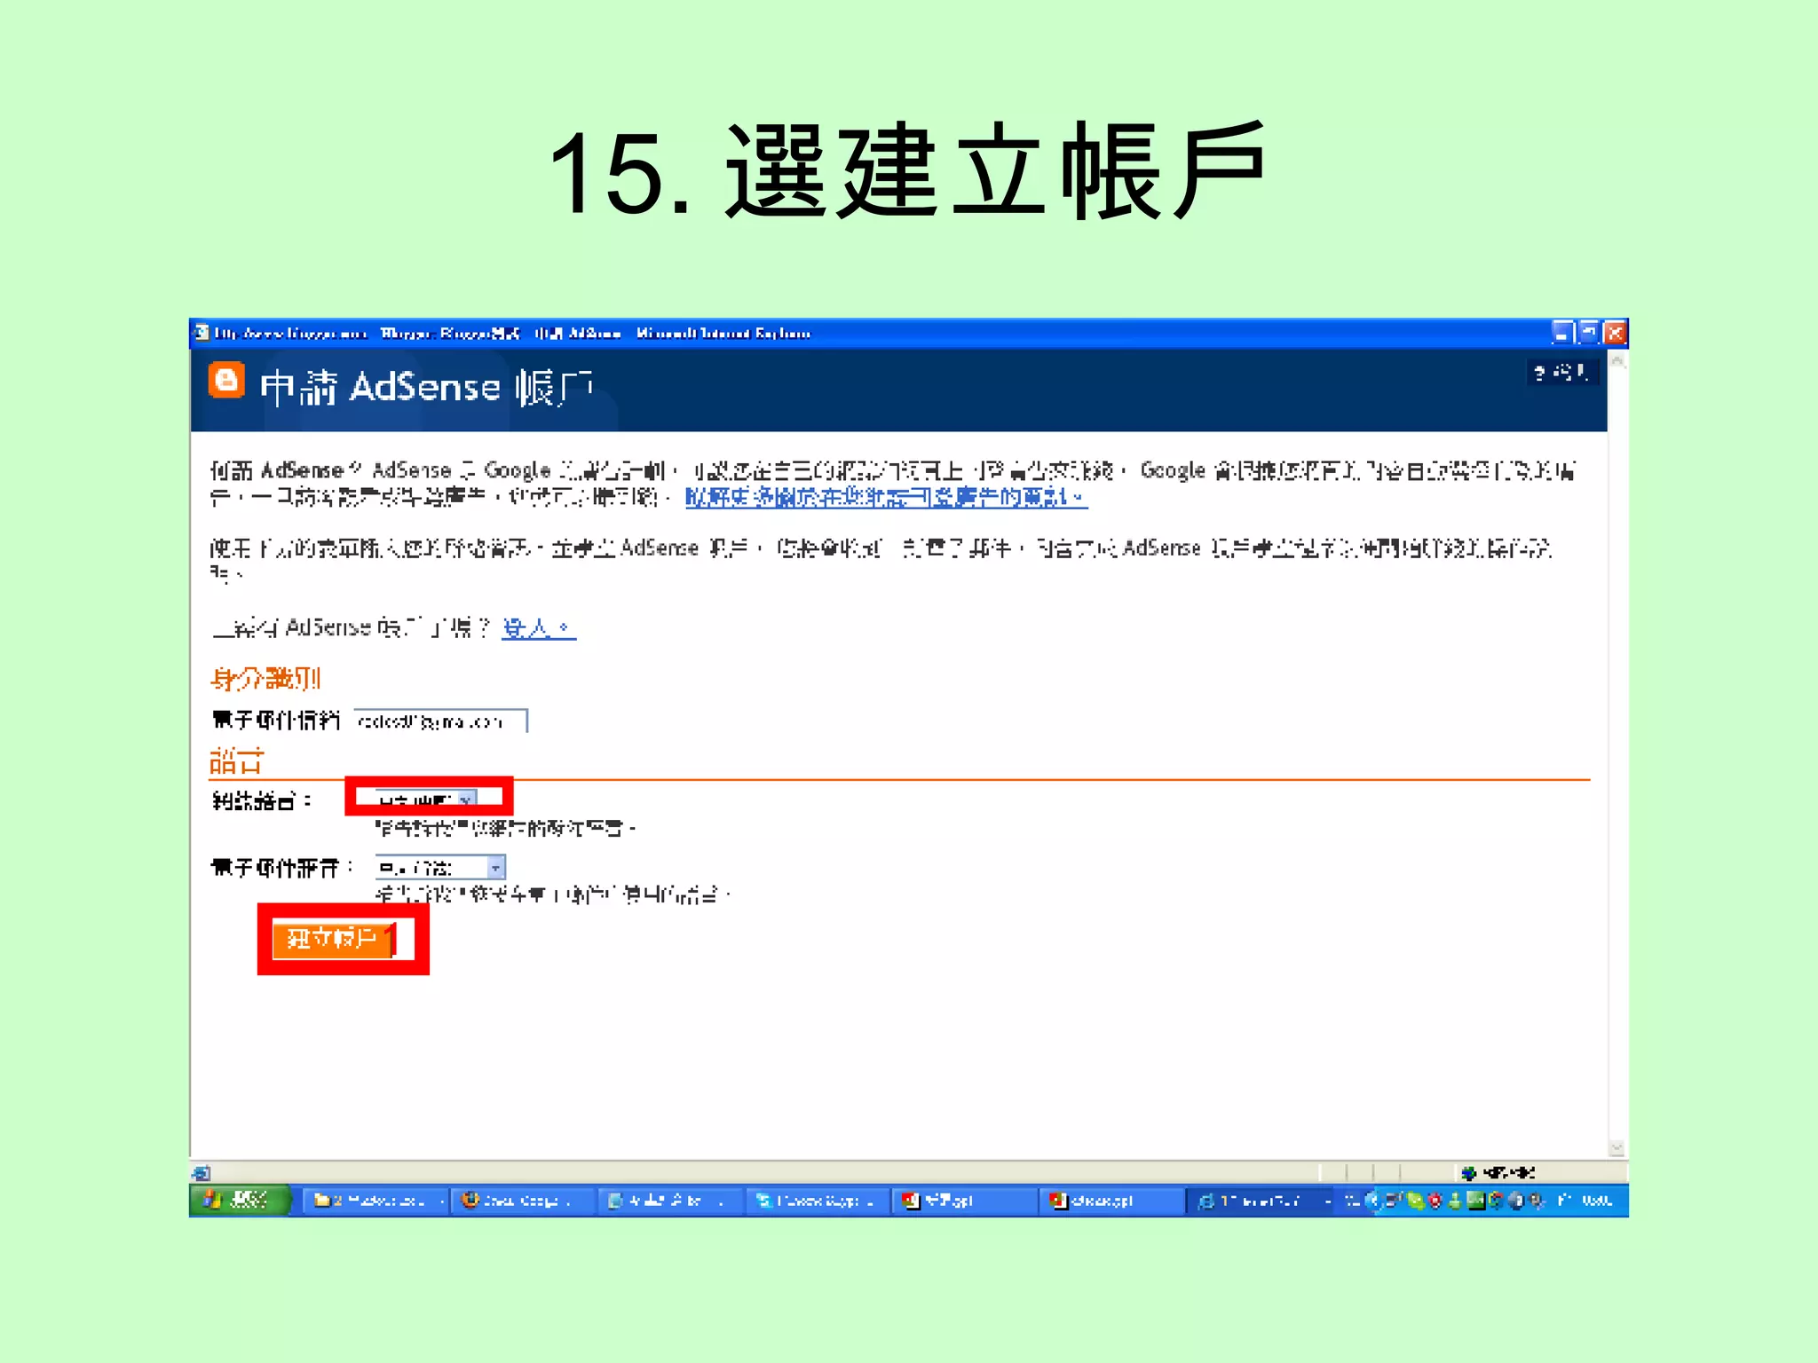Close the Internet Explorer window
The width and height of the screenshot is (1818, 1363).
click(1615, 334)
